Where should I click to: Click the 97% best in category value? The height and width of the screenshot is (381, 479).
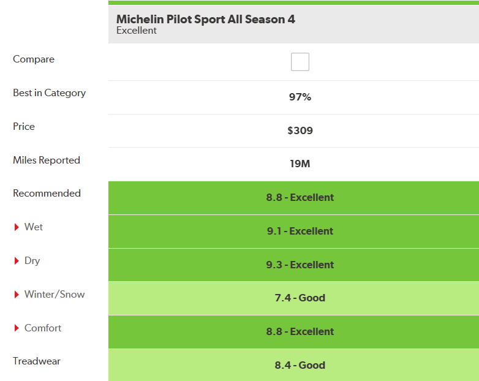300,97
